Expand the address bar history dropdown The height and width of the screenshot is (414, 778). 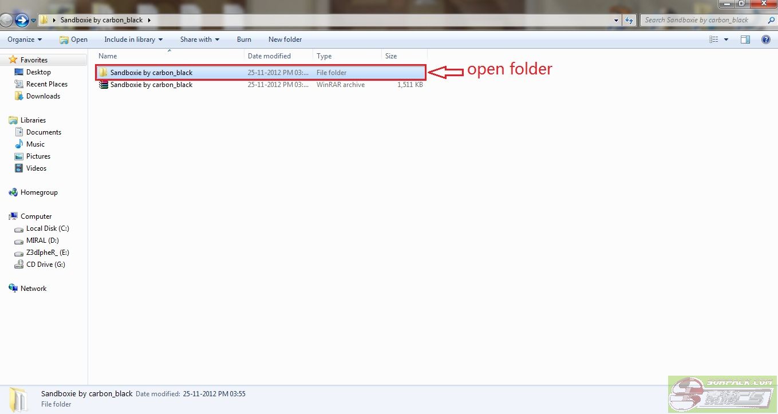pos(616,20)
